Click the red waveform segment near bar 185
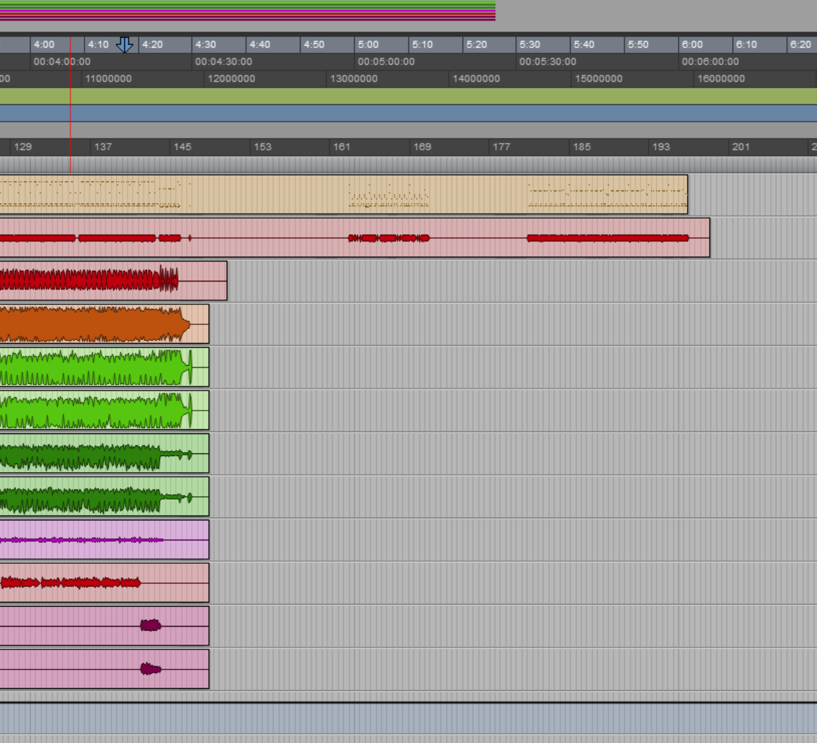Viewport: 817px width, 743px height. pos(607,238)
